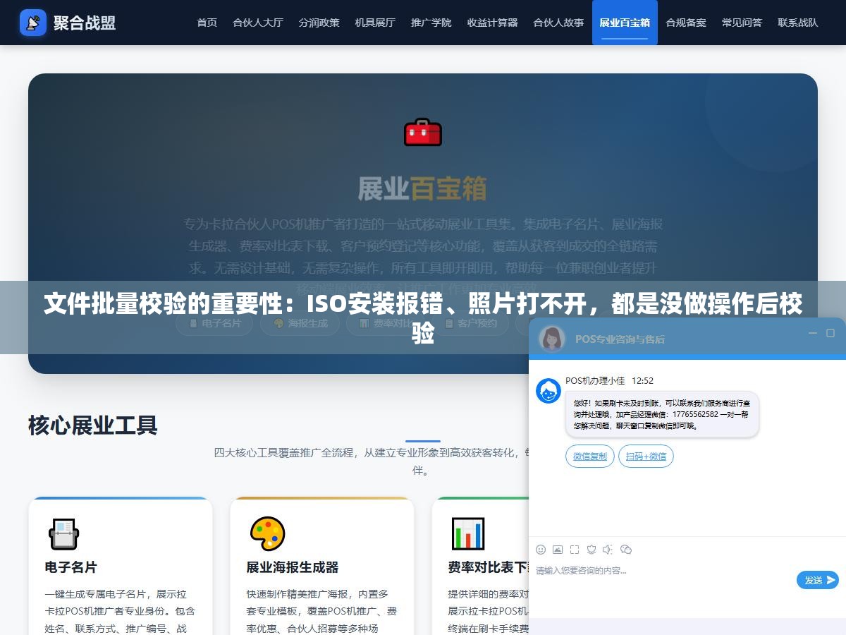Viewport: 846px width, 635px height.
Task: Click the WeChat icon in chat toolbar
Action: [626, 550]
